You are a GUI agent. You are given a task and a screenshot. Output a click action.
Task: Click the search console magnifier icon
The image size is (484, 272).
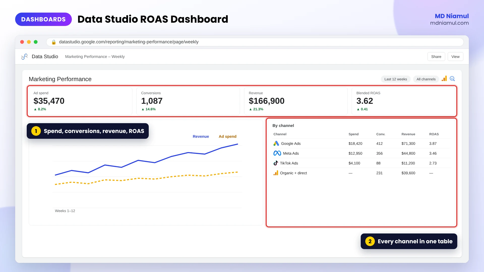(452, 79)
